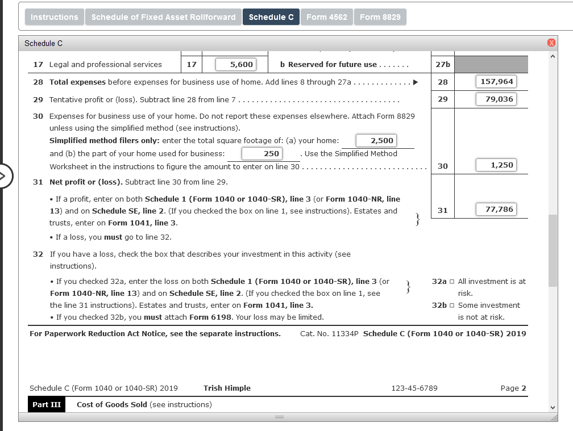Open the Schedule of Fixed Asset Rollforward tab
The image size is (573, 431).
coord(163,16)
